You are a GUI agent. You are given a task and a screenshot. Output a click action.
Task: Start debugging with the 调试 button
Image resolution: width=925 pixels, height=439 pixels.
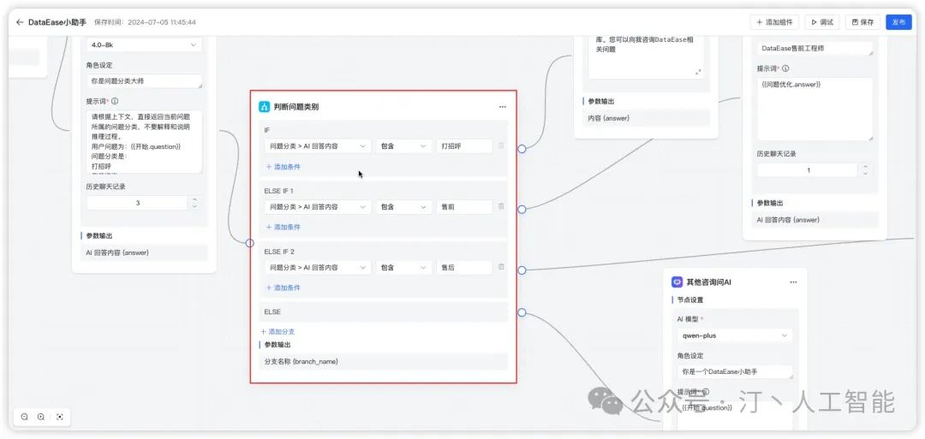coord(821,22)
